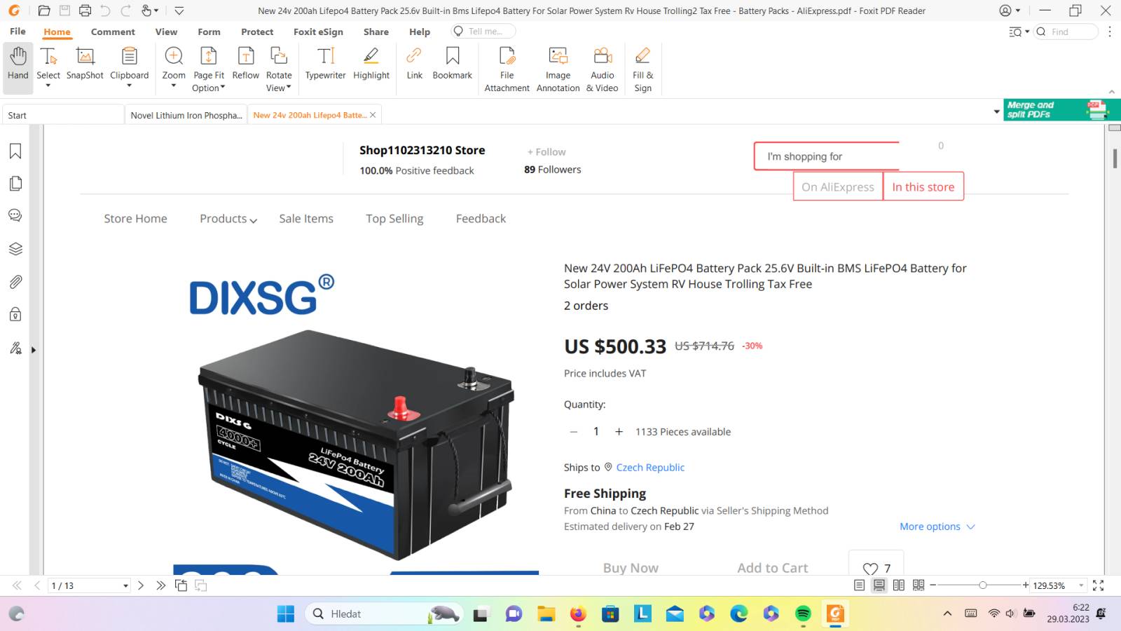1121x631 pixels.
Task: Switch to Novel Lithium Iron Phospha... tab
Action: tap(186, 115)
